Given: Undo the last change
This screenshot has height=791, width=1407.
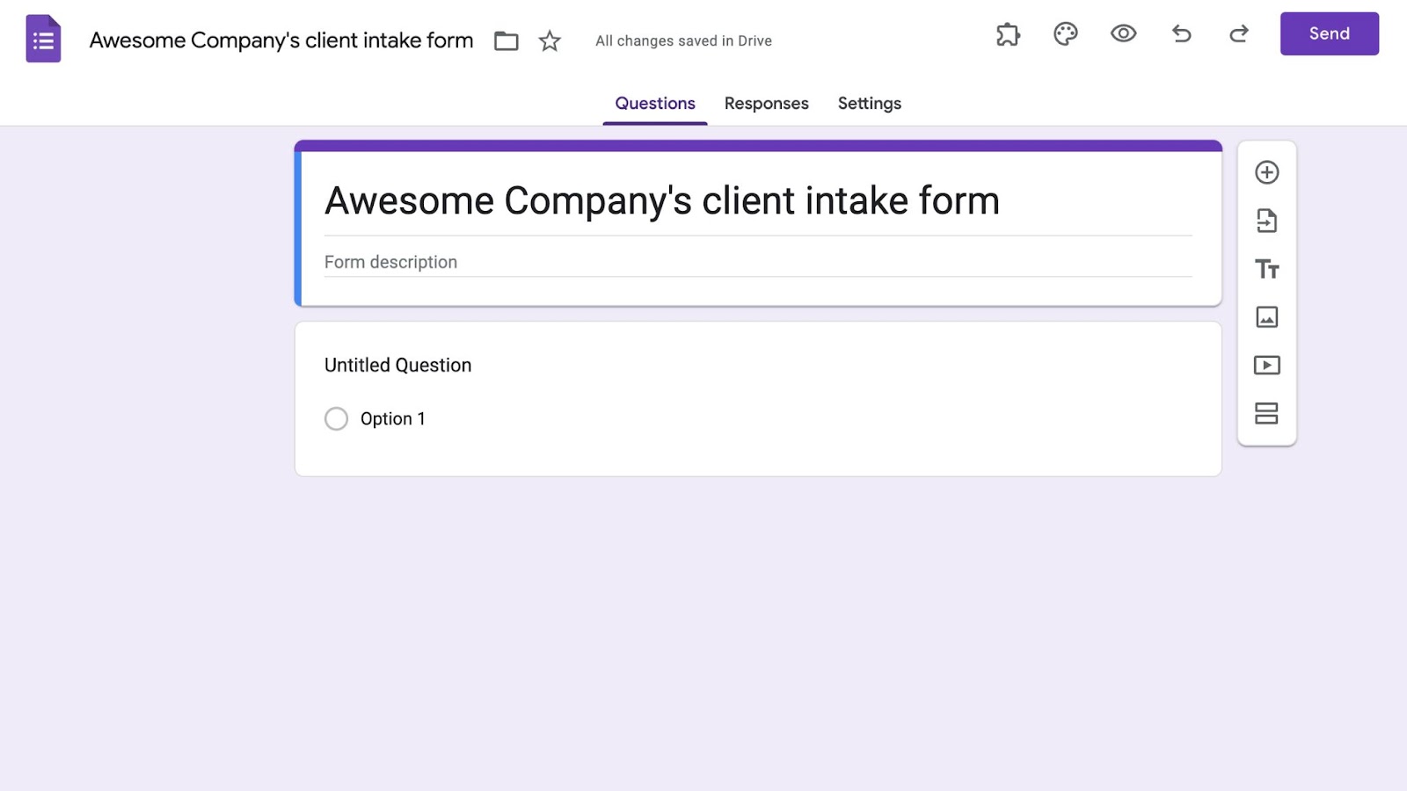Looking at the screenshot, I should click(1181, 34).
